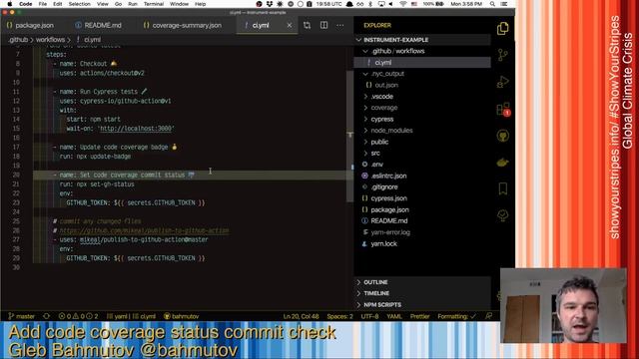639x359 pixels.
Task: Expand the NPM SCRIPTS section
Action: (422, 305)
